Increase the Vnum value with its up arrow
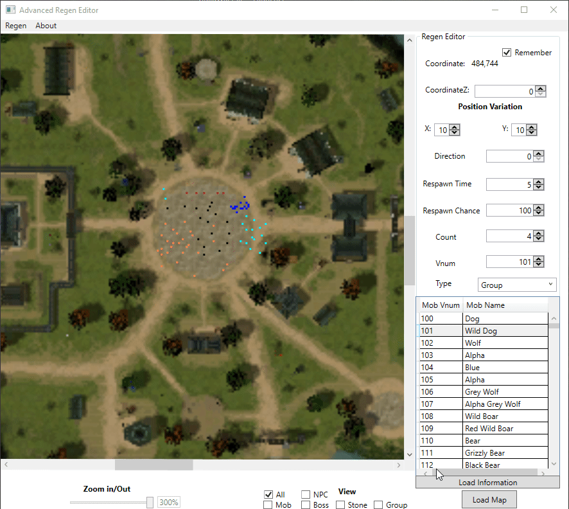Image resolution: width=569 pixels, height=509 pixels. coord(539,258)
